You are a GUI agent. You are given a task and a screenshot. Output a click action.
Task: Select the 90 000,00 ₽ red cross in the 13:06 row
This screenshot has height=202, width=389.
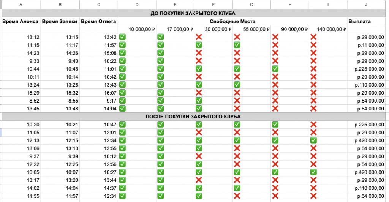point(275,148)
